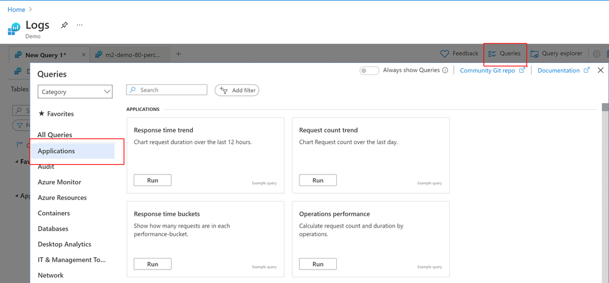Click the info icon beside Always show Queries
This screenshot has width=609, height=283.
point(445,70)
